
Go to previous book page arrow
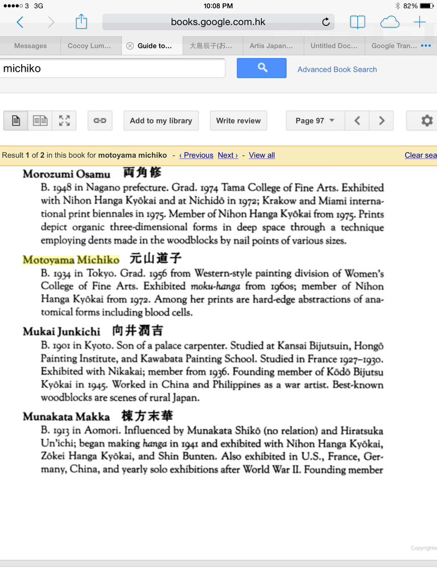point(357,121)
